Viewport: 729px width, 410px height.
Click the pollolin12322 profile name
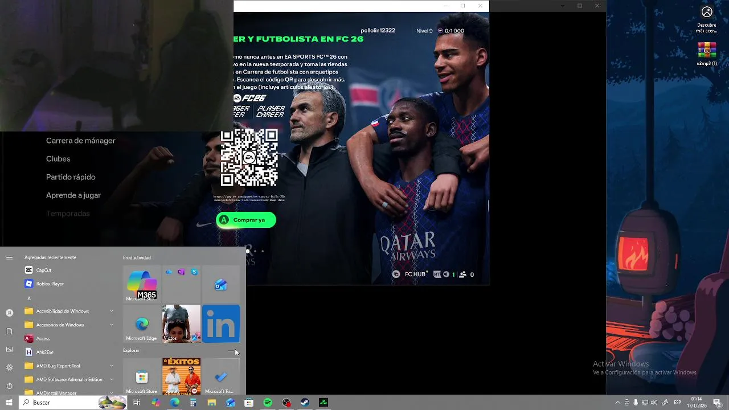(x=378, y=31)
